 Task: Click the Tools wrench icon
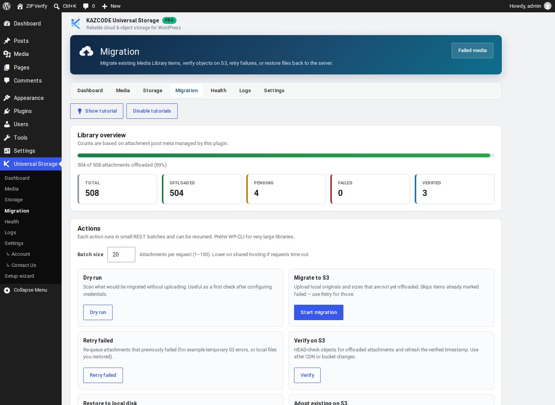click(7, 138)
